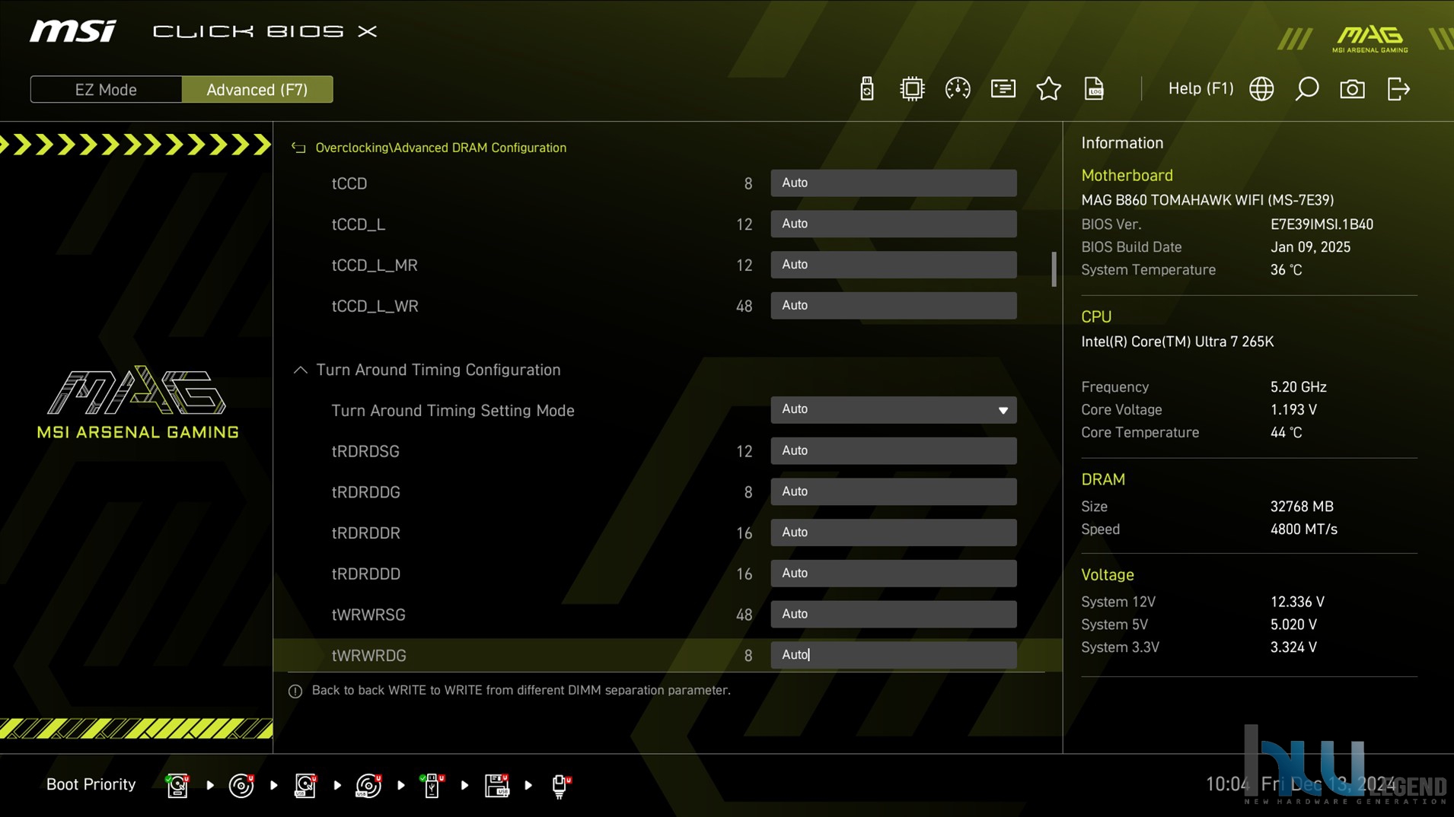Open Help (F1)
This screenshot has width=1454, height=817.
tap(1201, 89)
